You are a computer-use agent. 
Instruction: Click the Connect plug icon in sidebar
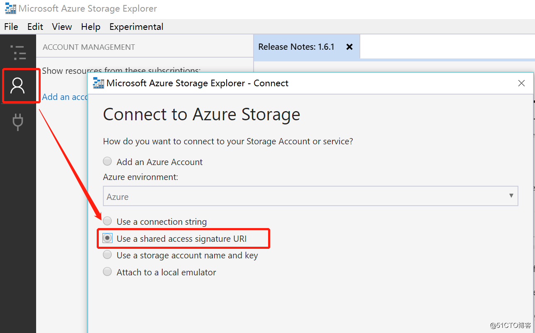click(18, 122)
